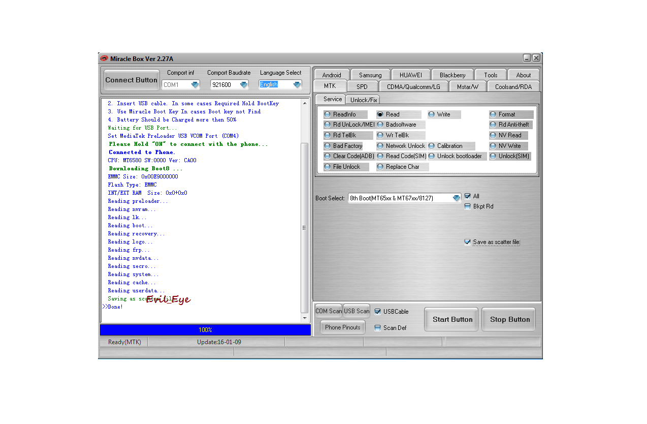Switch to the Blackberry tab
Viewport: 647px width, 424px height.
(x=452, y=75)
